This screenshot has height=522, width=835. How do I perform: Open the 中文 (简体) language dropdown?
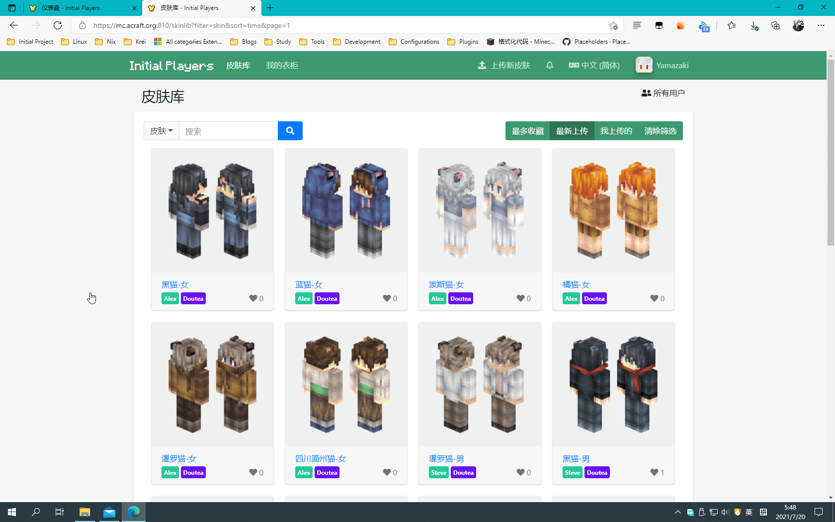[594, 66]
